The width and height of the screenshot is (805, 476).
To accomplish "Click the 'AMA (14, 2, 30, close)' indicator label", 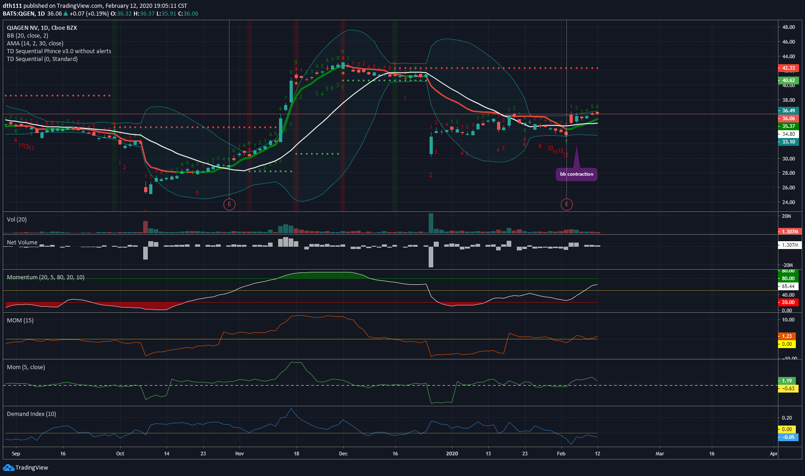I will point(35,44).
